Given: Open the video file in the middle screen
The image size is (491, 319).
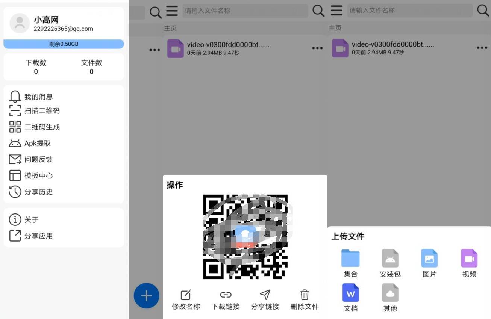Looking at the screenshot, I should click(x=244, y=48).
